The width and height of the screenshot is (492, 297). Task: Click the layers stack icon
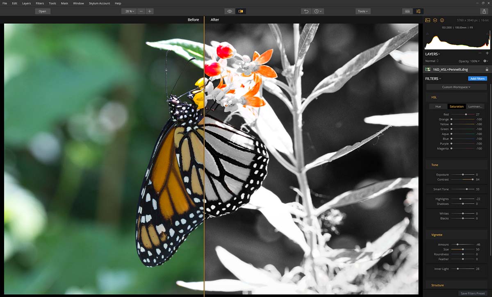click(435, 20)
